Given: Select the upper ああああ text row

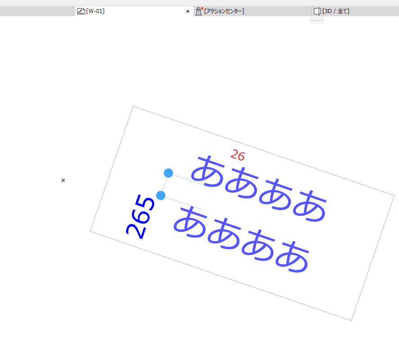Looking at the screenshot, I should [x=259, y=189].
